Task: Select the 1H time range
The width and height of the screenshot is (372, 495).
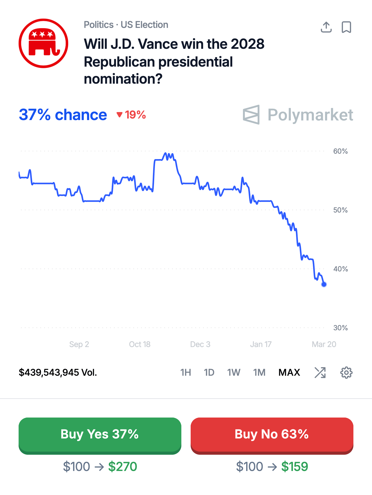Action: pos(185,373)
